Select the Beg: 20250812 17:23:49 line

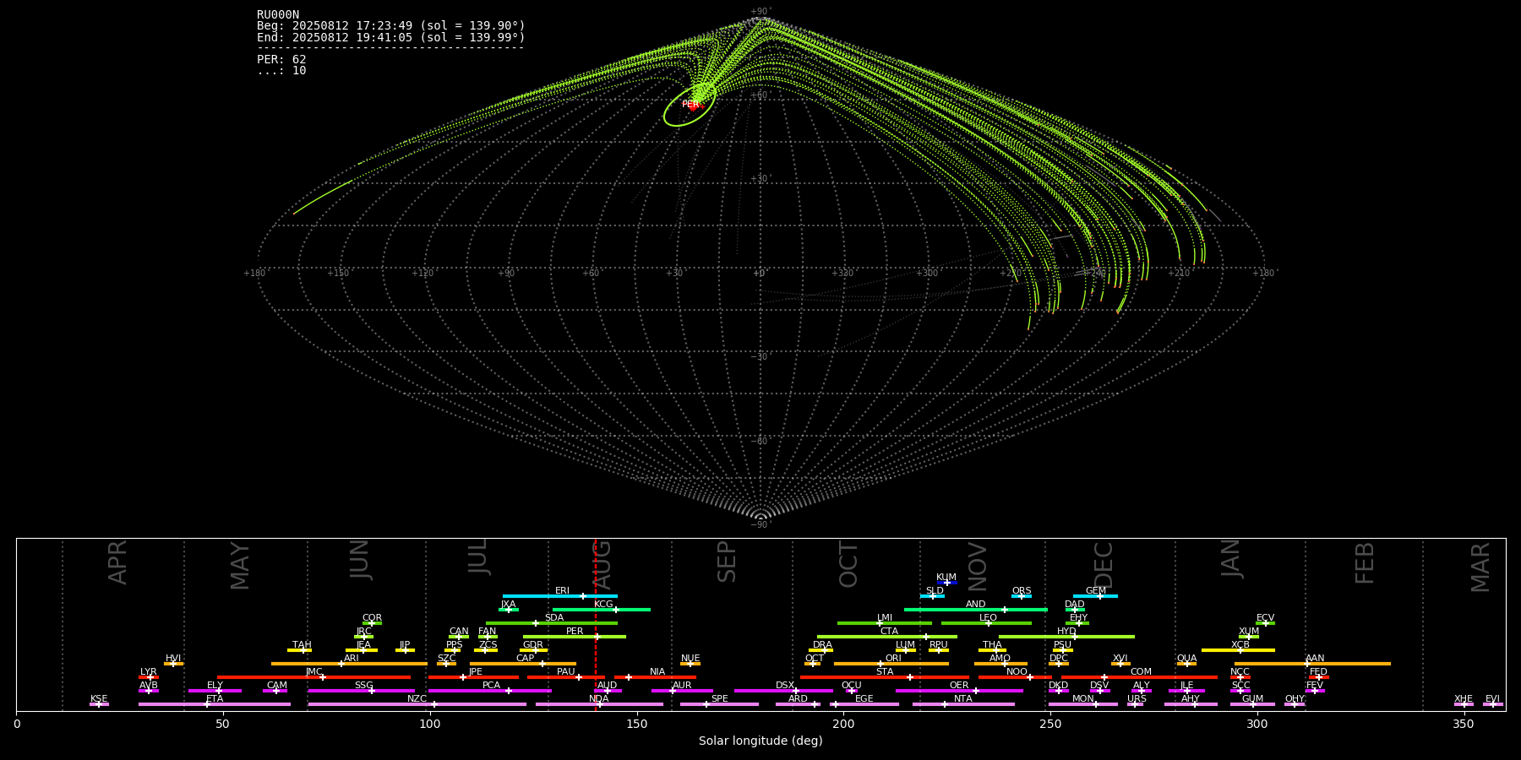[391, 26]
